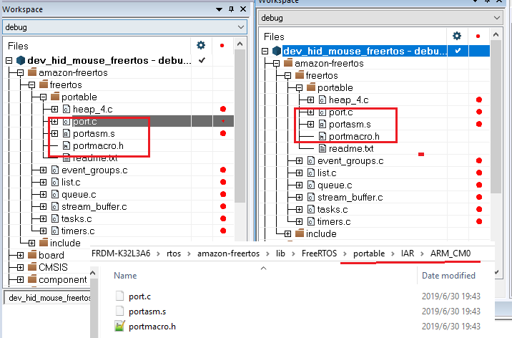Toggle checkmark on the highlighted dev_hid_mouse_freertos project row
This screenshot has width=512, height=338.
coord(457,51)
